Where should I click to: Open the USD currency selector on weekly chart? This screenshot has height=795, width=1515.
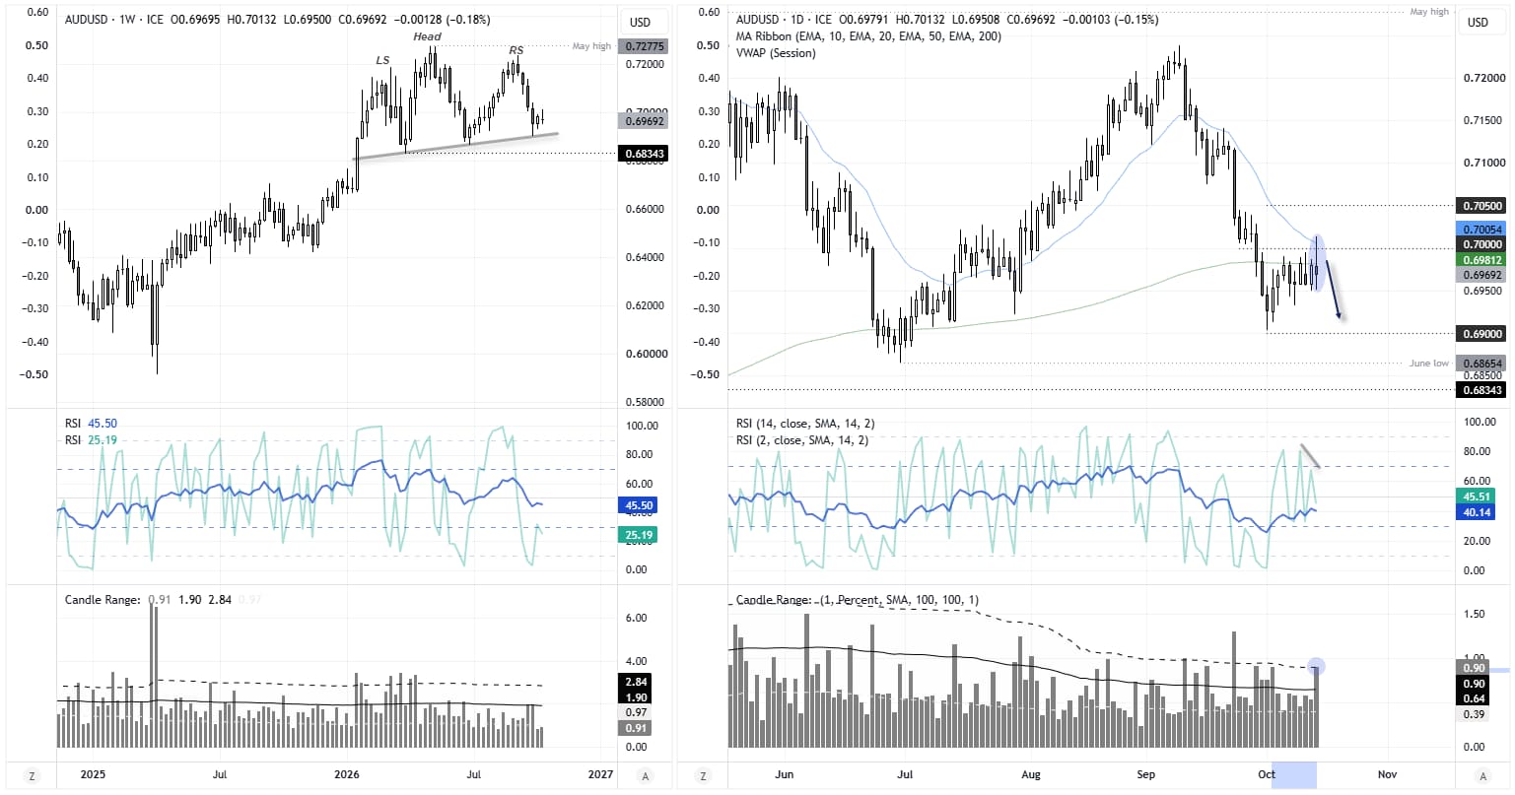(640, 22)
